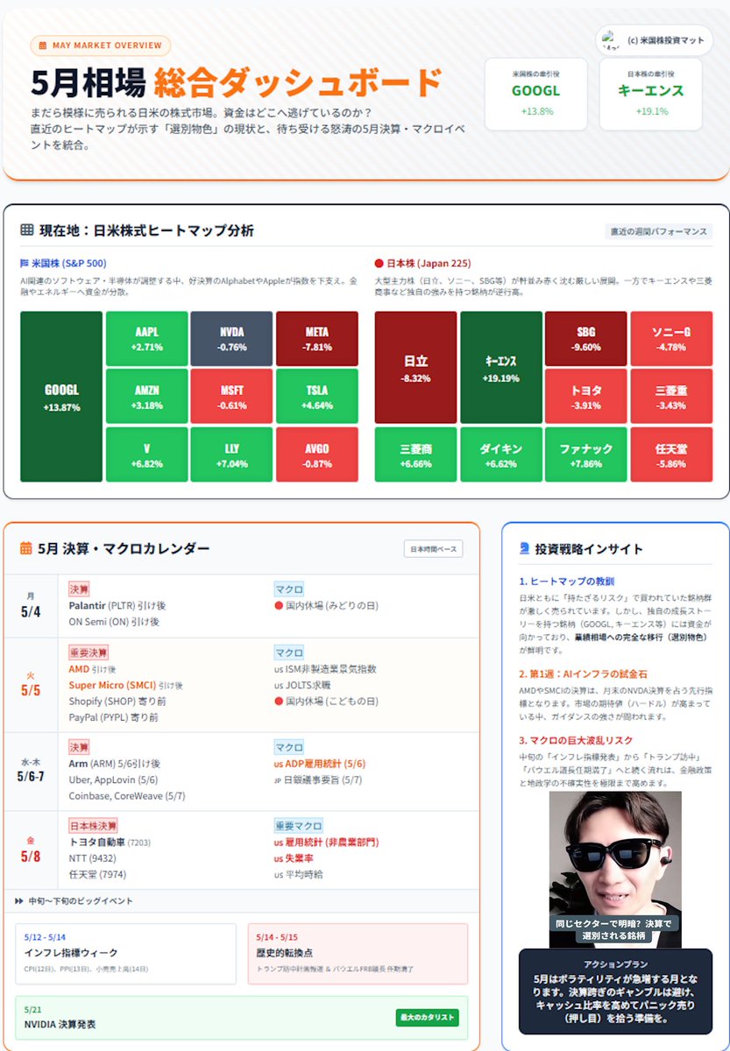The image size is (730, 1051).
Task: Click the AVGO -0.87% heatmap tile
Action: 317,455
